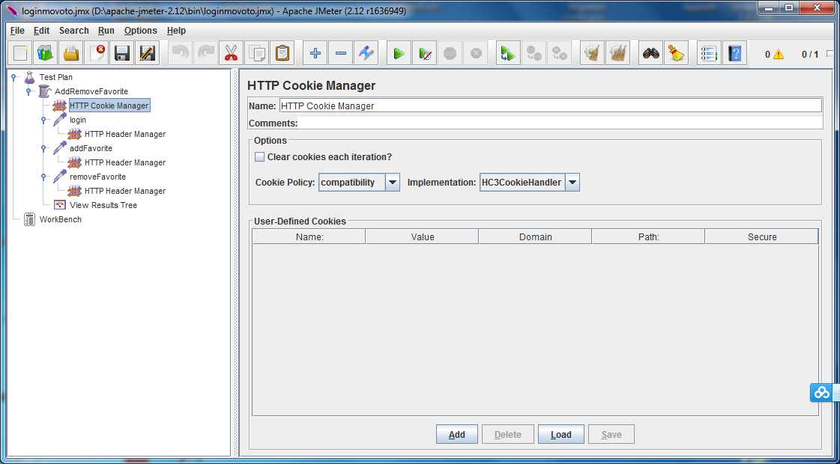Open Help with question mark icon
Screen dimensions: 840x464
click(x=735, y=53)
